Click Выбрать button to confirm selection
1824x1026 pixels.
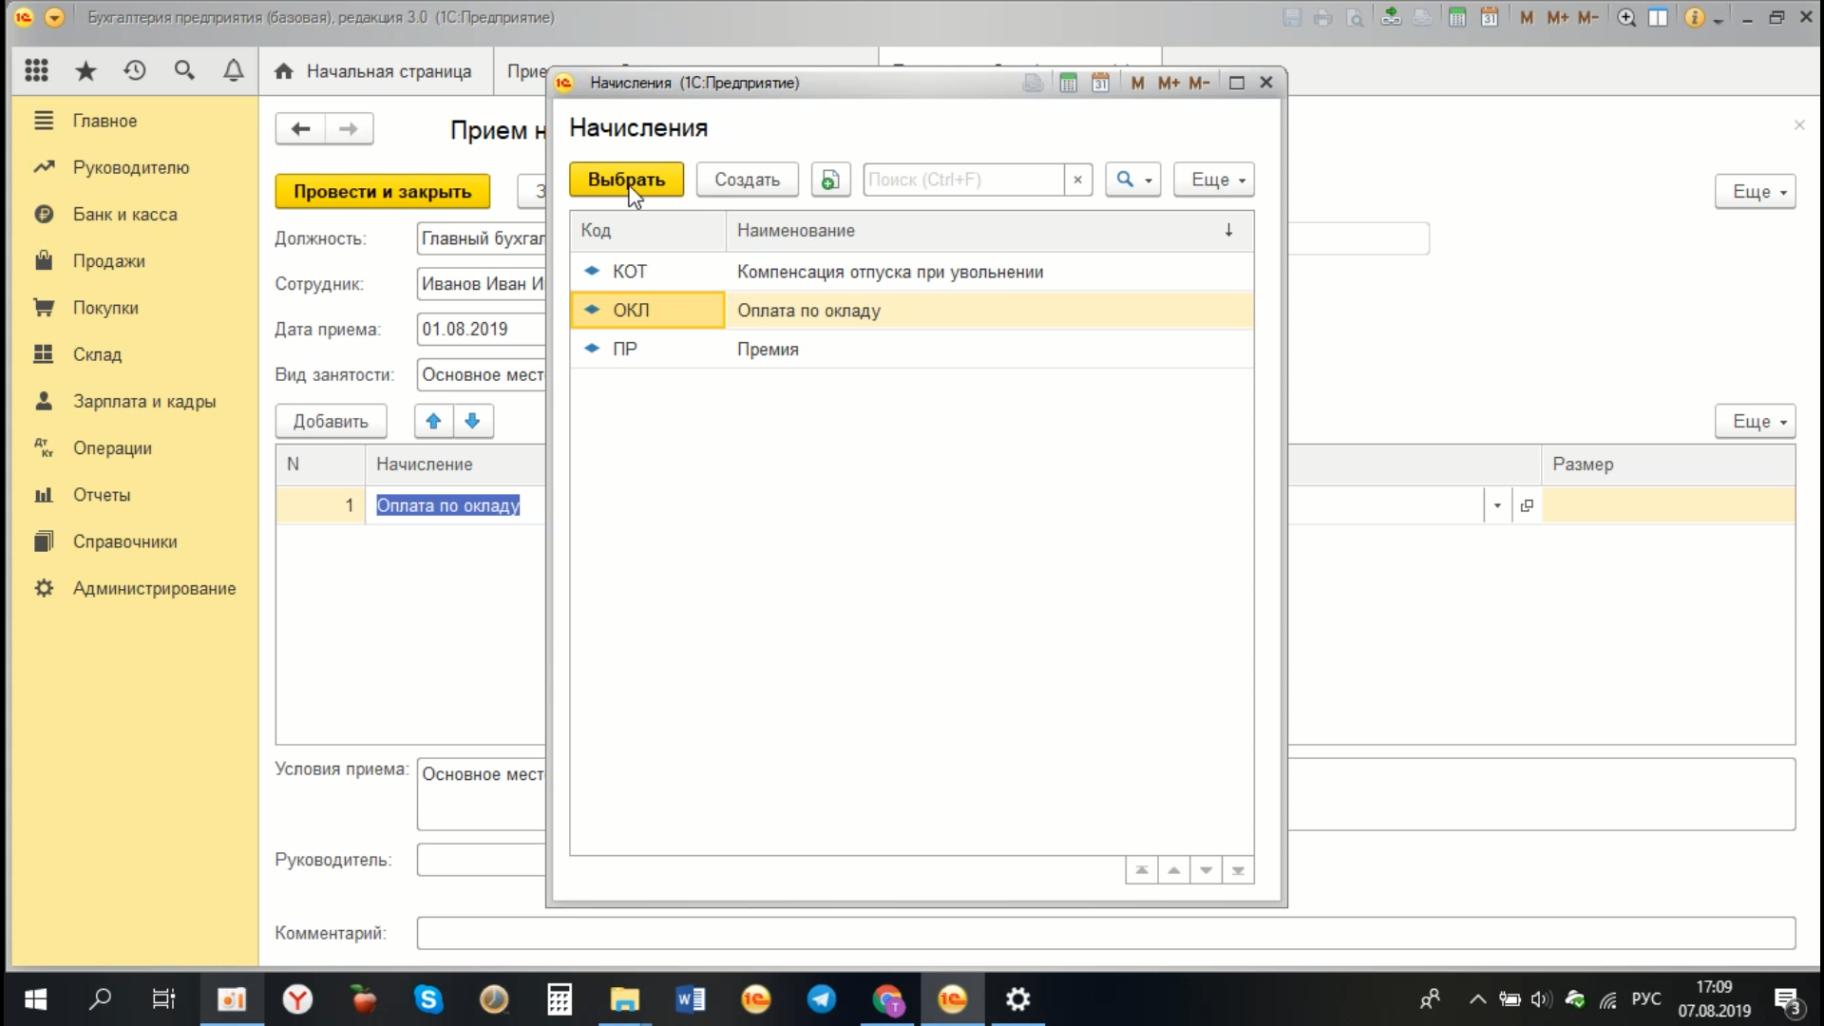[625, 180]
